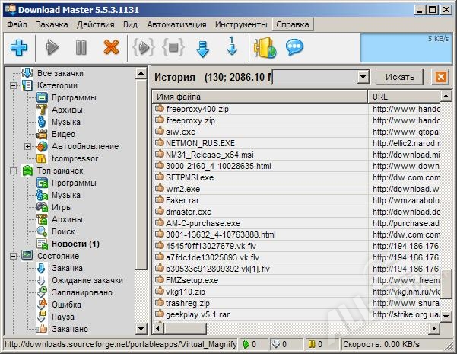Click the yellow-green book icon in the toolbar

265,48
